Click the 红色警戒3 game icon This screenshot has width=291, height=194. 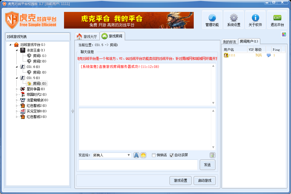[x=23, y=117]
